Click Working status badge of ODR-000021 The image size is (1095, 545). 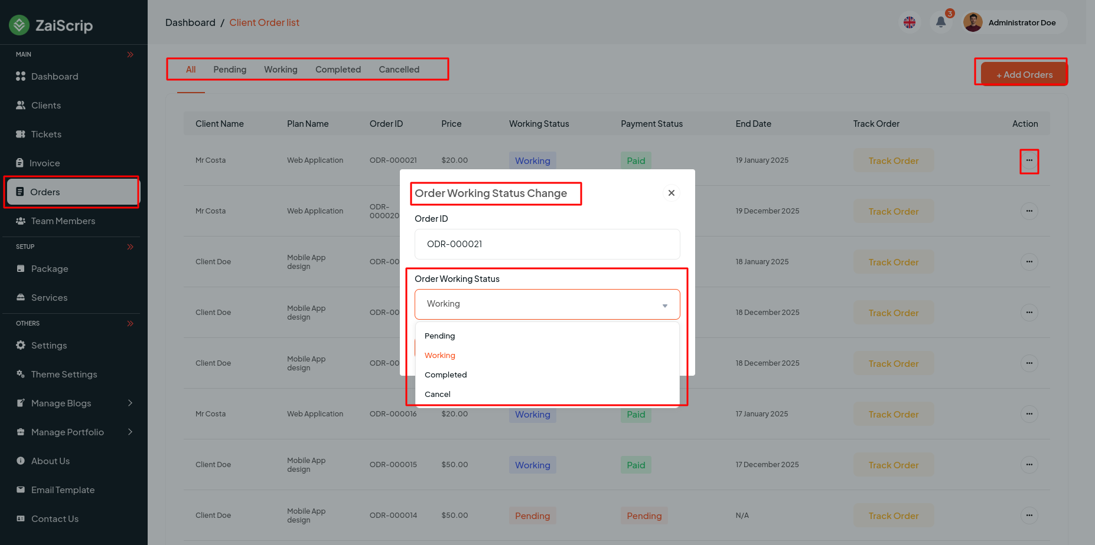[532, 161]
